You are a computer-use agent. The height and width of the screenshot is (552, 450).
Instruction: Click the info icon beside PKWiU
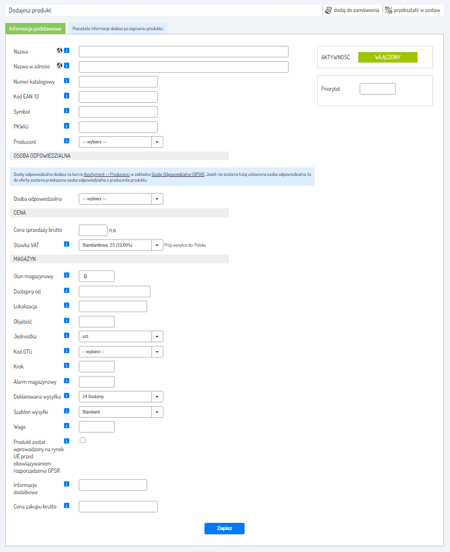[x=67, y=126]
